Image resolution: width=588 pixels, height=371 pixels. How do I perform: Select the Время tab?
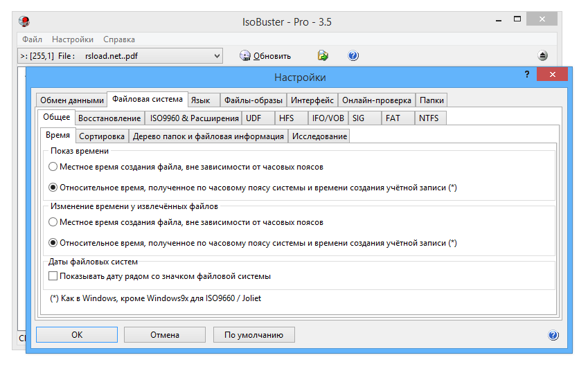pyautogui.click(x=57, y=135)
